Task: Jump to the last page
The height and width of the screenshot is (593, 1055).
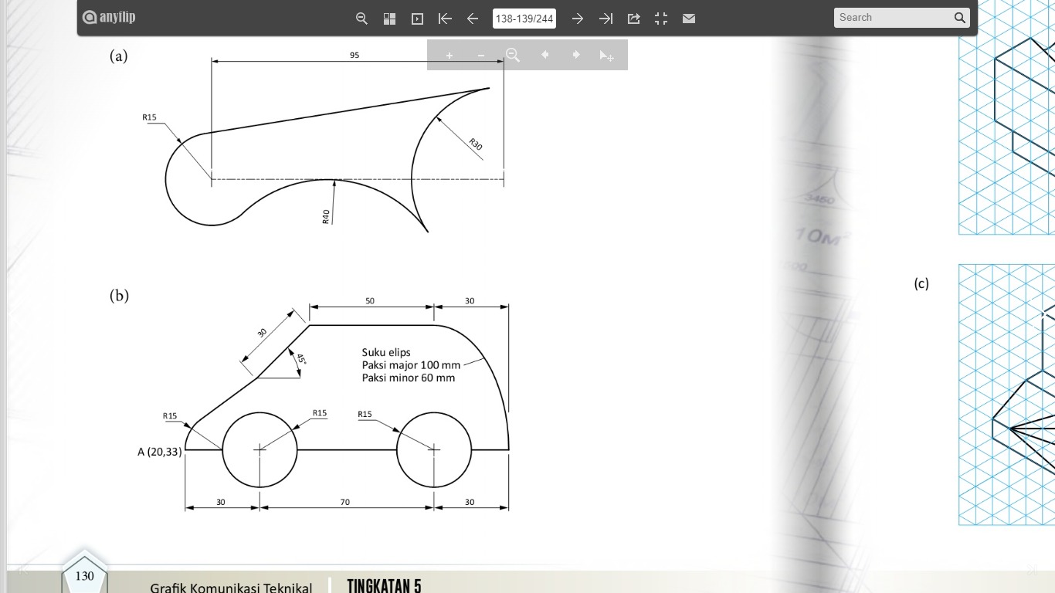Action: click(606, 19)
